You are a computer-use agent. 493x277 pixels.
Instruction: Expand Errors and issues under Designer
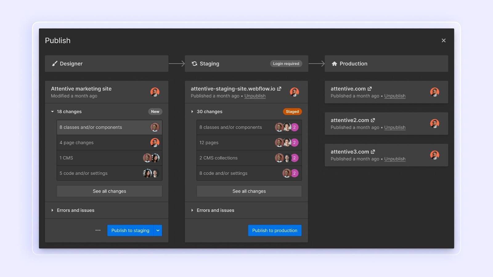pyautogui.click(x=52, y=210)
